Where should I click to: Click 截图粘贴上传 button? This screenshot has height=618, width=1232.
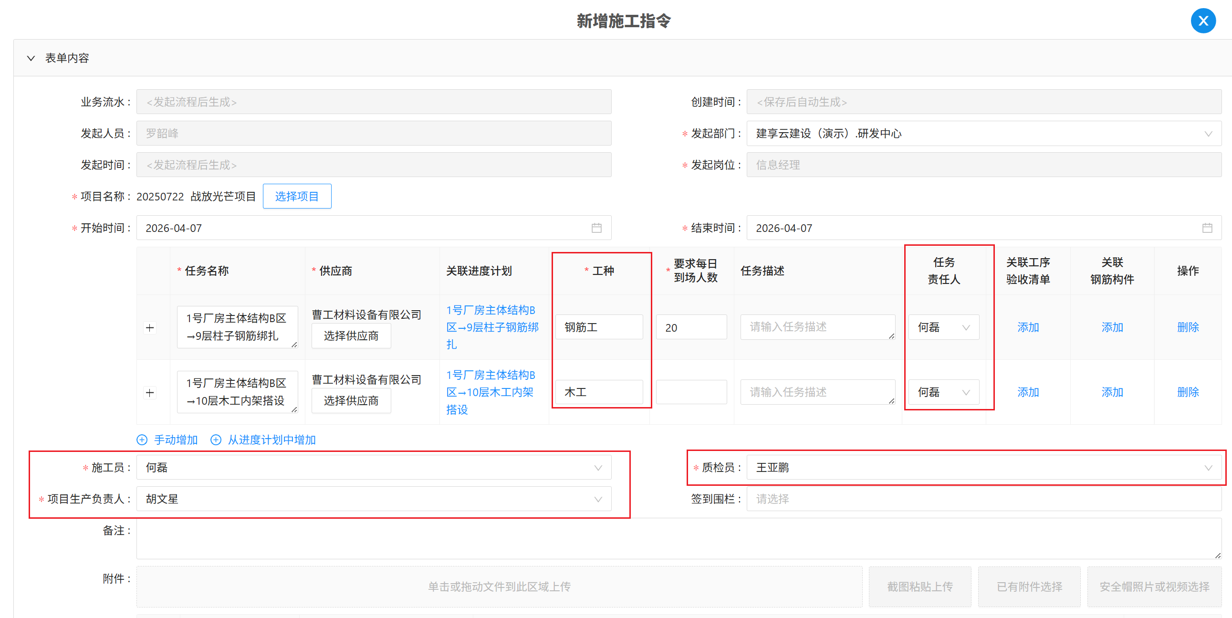pos(919,587)
